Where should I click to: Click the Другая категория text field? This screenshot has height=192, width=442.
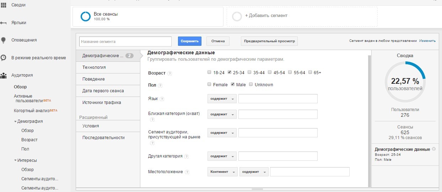pos(278,156)
